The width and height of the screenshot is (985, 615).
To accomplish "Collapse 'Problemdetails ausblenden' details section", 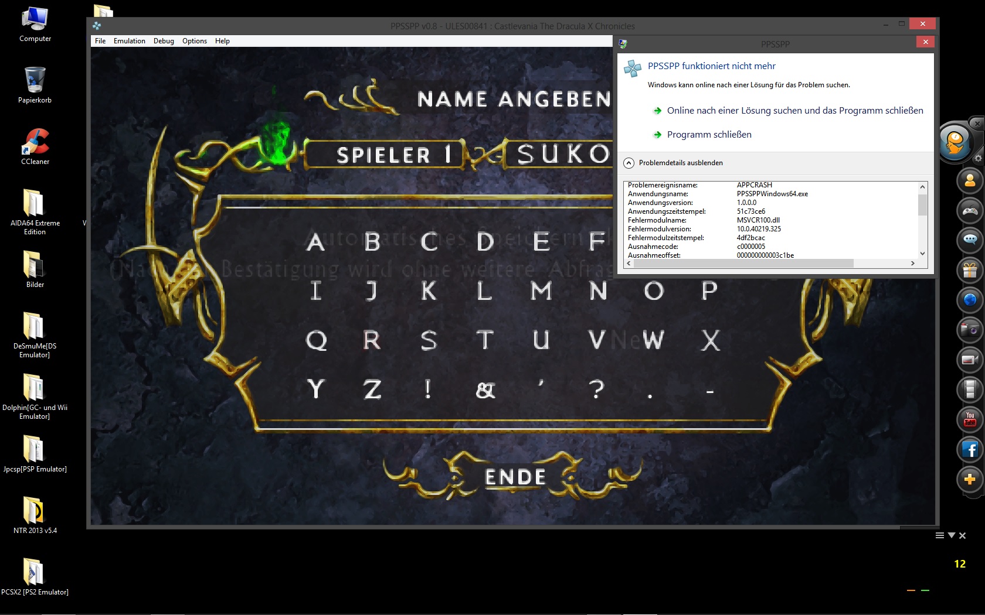I will (x=673, y=163).
